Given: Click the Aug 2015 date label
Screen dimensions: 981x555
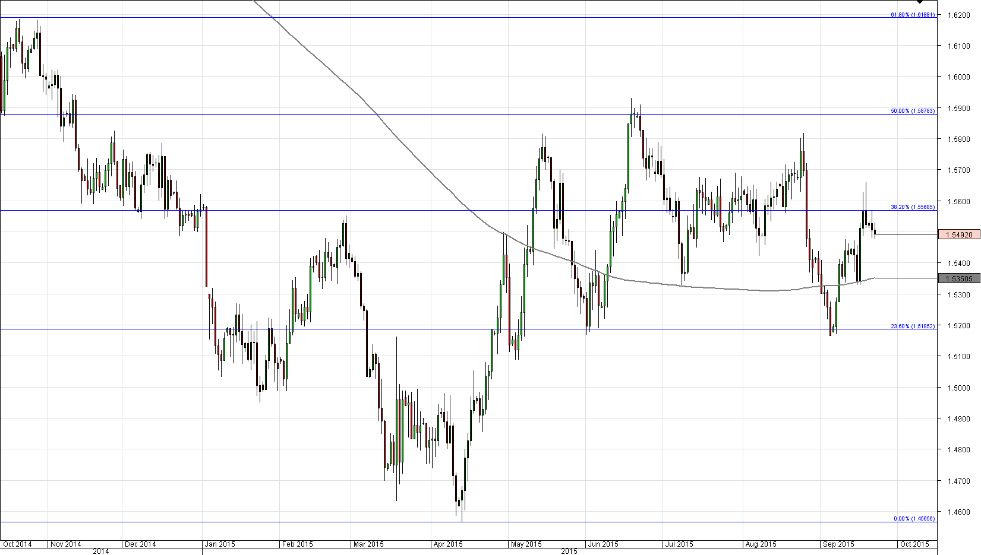Looking at the screenshot, I should pos(761,544).
